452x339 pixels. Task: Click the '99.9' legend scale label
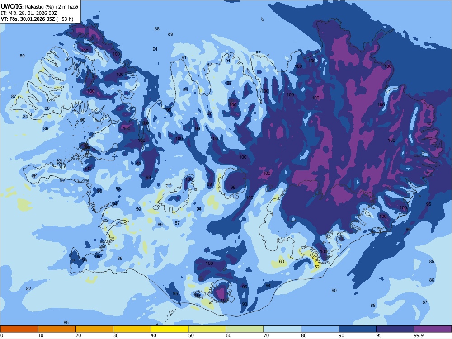point(418,335)
